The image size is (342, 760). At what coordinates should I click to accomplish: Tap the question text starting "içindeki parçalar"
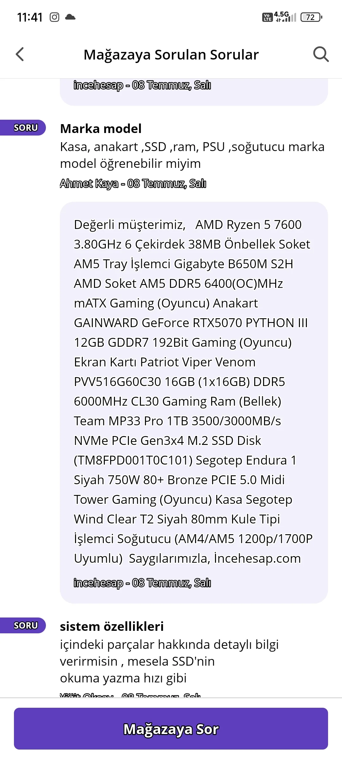(169, 661)
